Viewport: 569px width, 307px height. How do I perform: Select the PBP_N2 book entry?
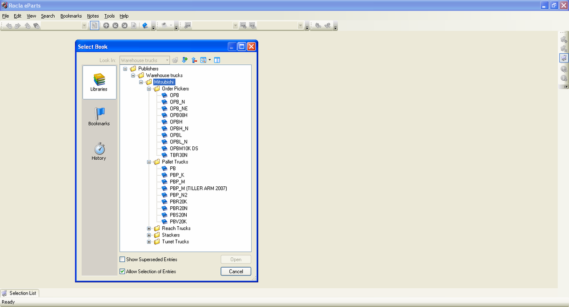tap(178, 195)
